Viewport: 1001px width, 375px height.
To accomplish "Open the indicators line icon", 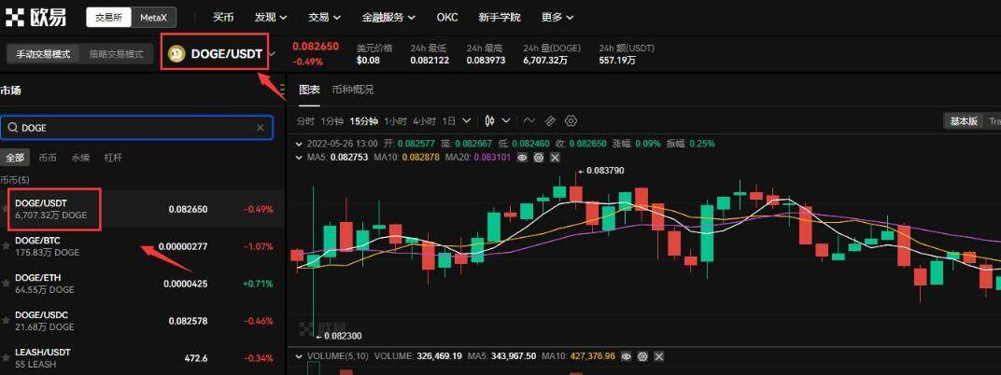I will click(x=529, y=120).
